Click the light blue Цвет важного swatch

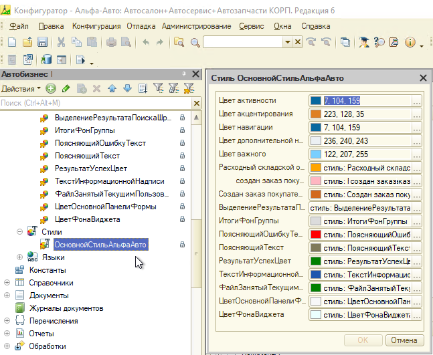coord(316,154)
